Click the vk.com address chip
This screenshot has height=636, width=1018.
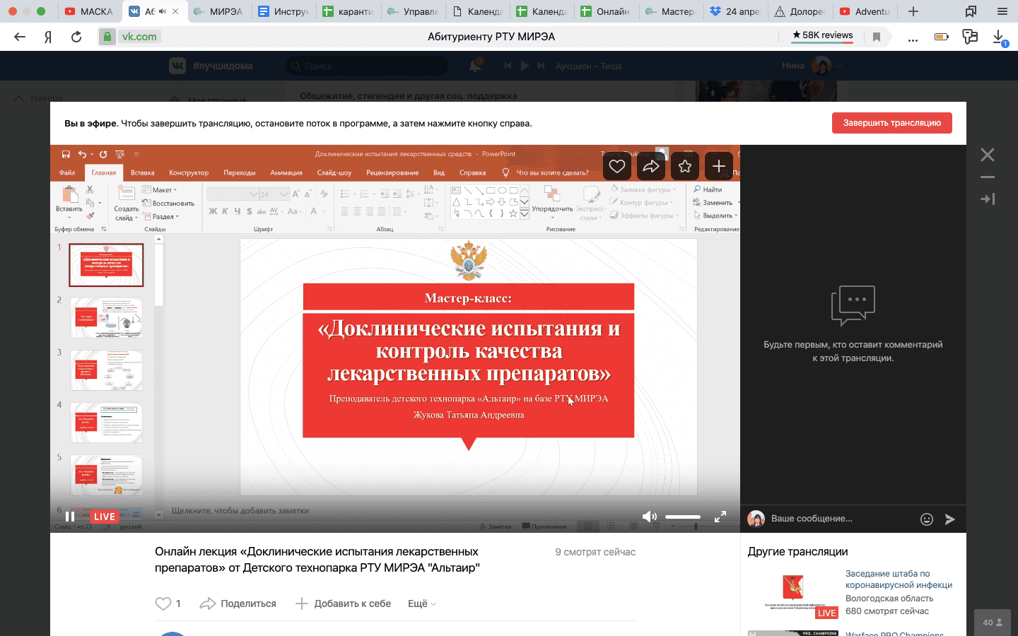tap(139, 37)
